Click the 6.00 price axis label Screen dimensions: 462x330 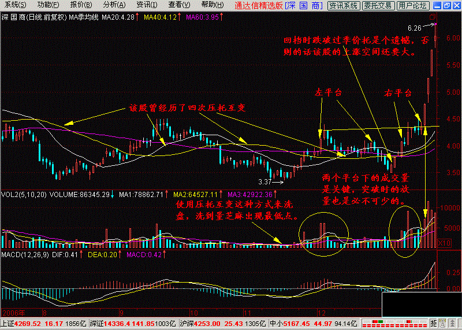(453, 38)
